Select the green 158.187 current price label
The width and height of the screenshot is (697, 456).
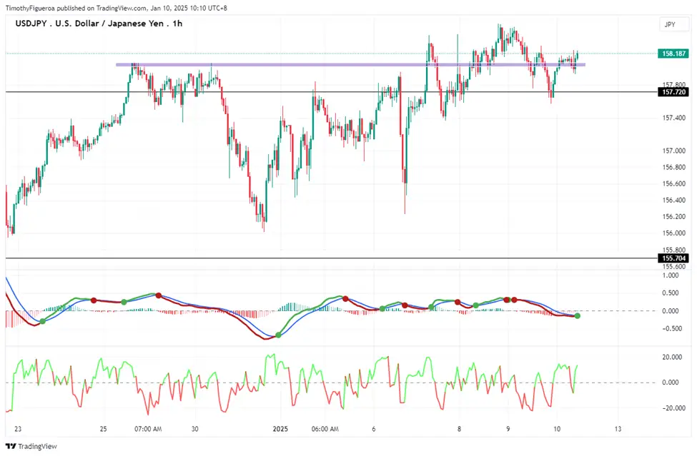coord(674,54)
